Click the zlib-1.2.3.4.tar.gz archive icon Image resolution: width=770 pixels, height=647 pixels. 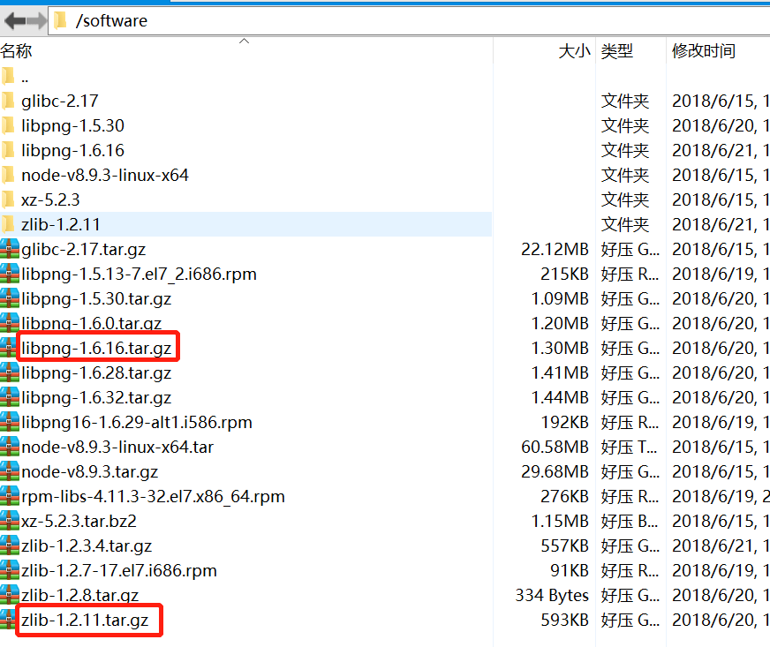pos(10,545)
